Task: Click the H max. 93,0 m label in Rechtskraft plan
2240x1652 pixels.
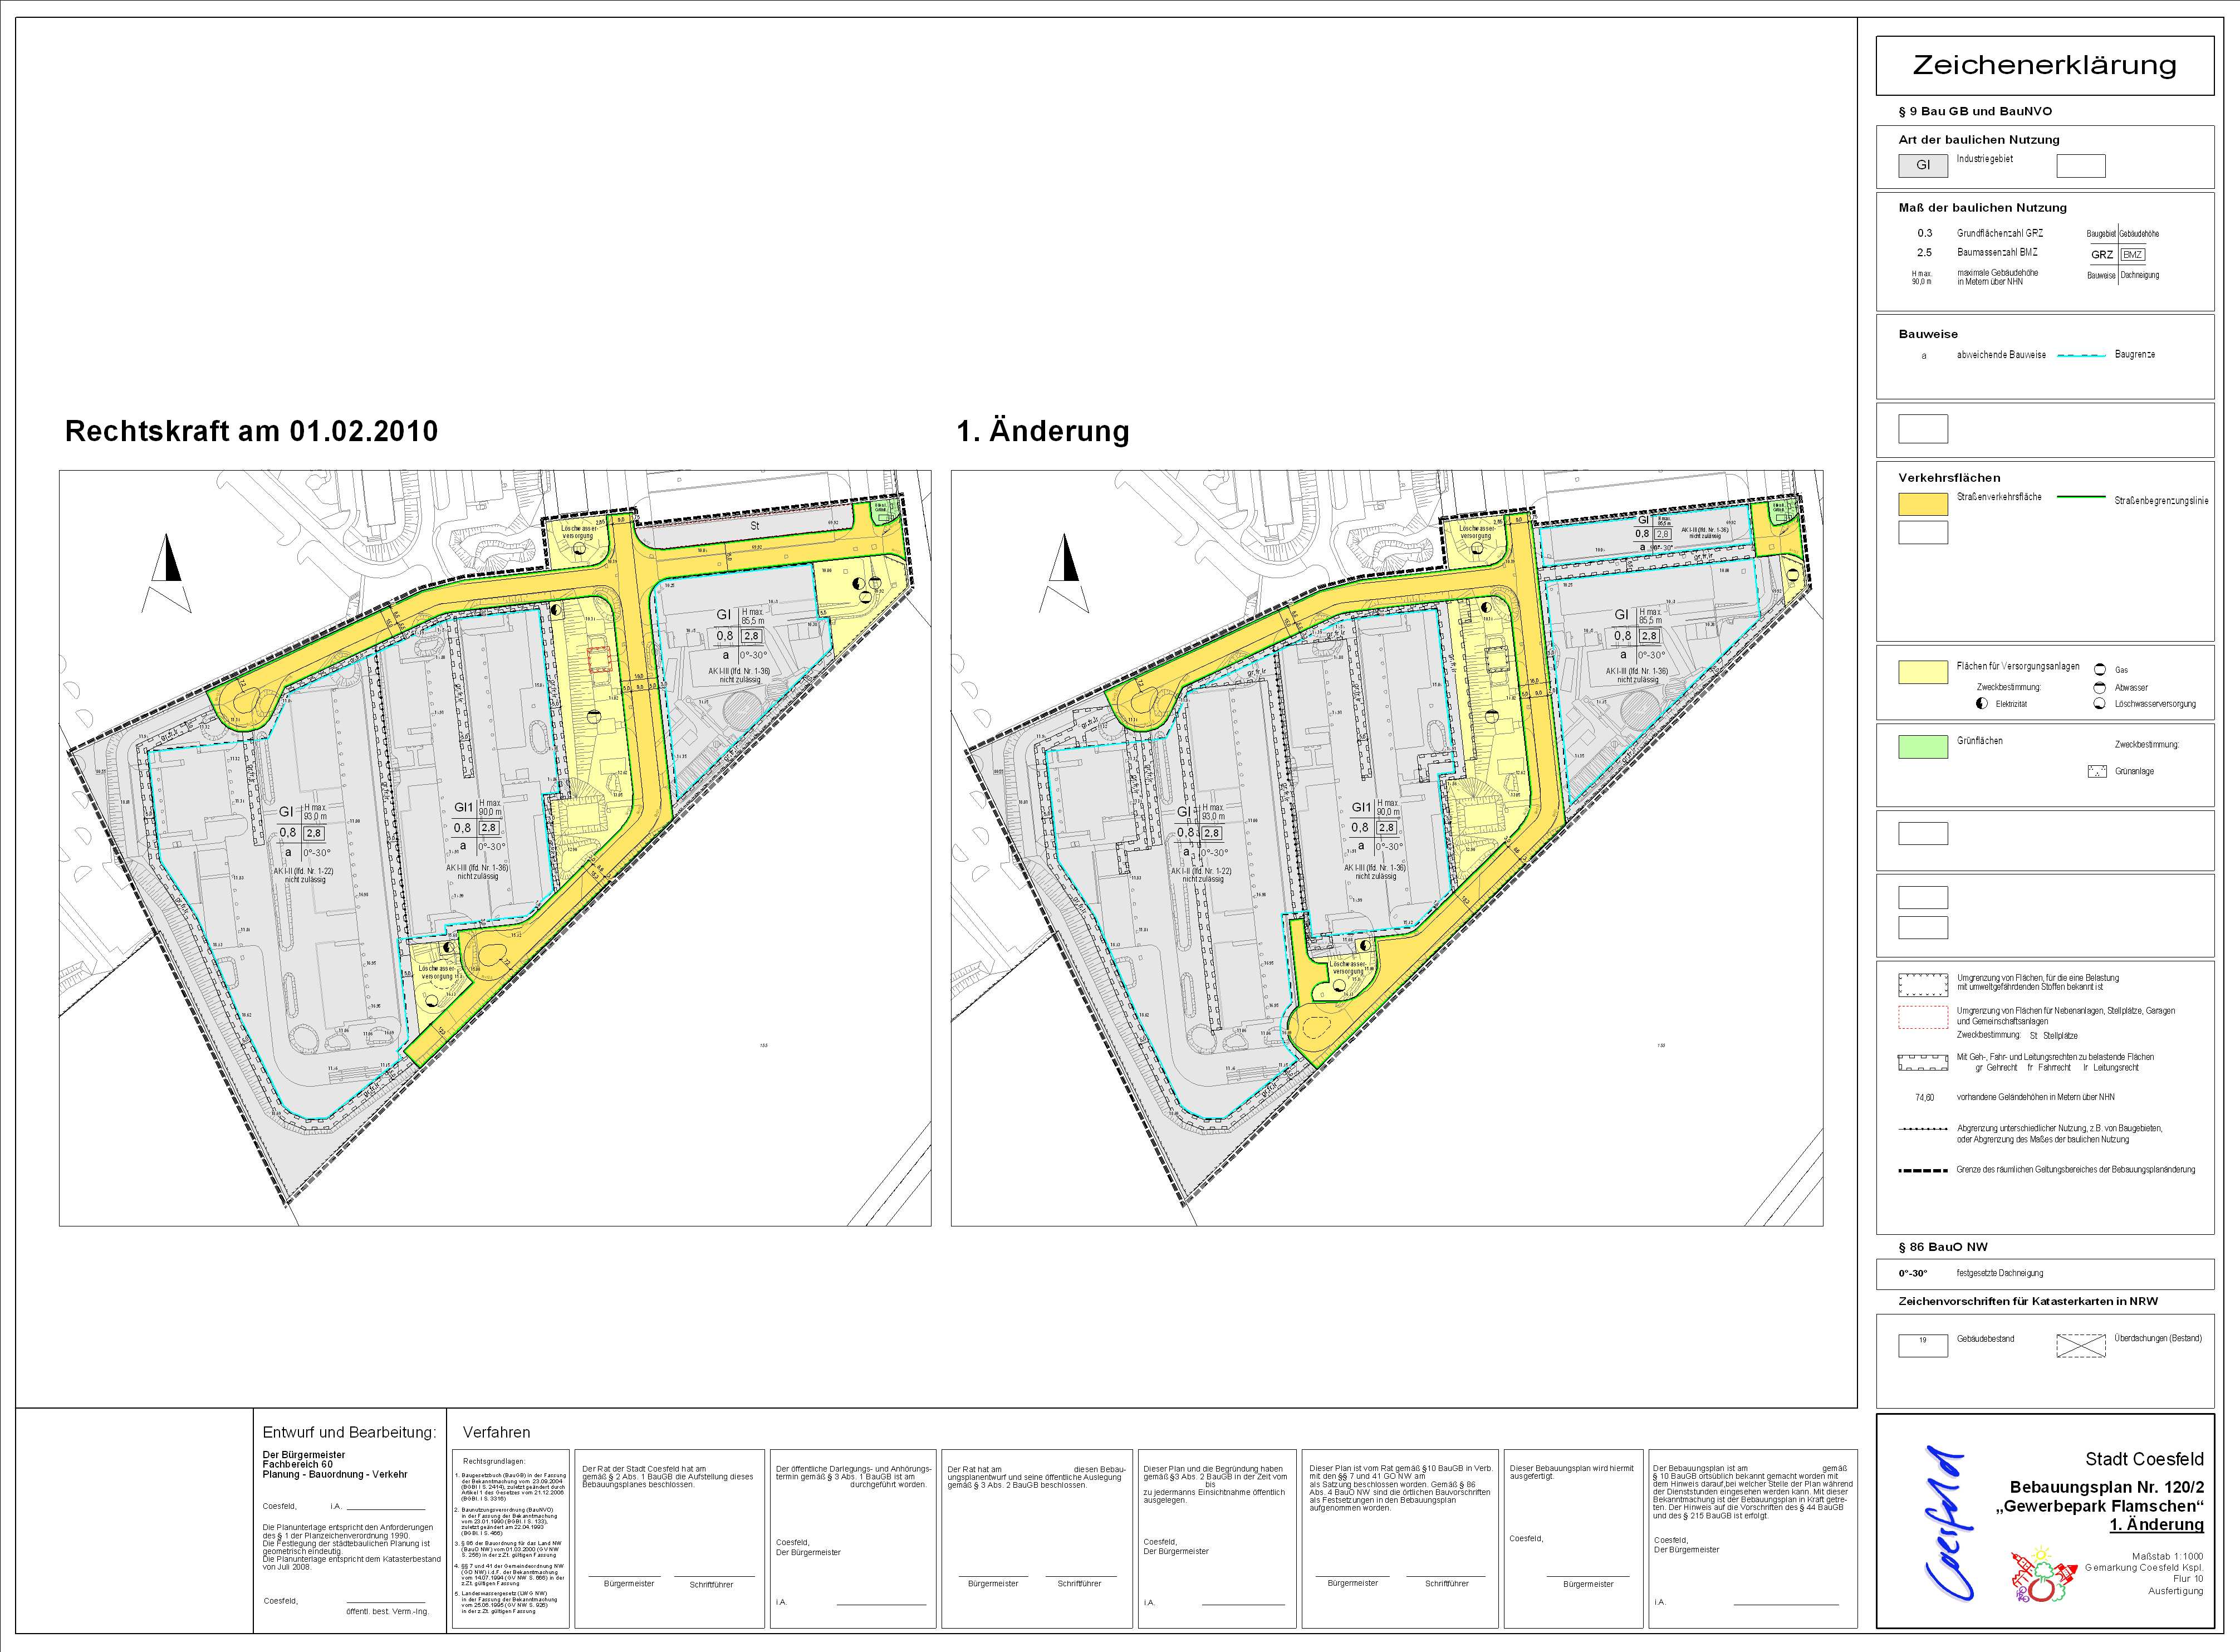Action: pyautogui.click(x=316, y=812)
